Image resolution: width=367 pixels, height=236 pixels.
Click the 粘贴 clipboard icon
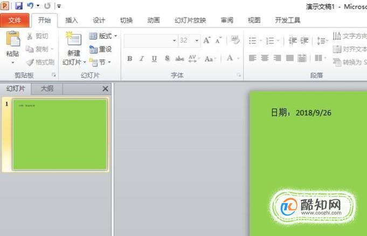pos(13,39)
